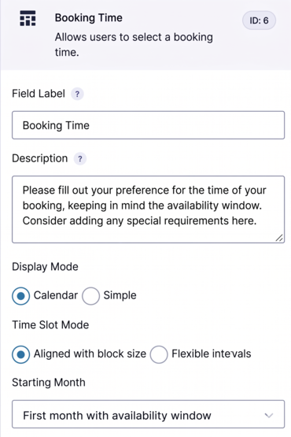Click the Calendar radio label text

point(56,295)
